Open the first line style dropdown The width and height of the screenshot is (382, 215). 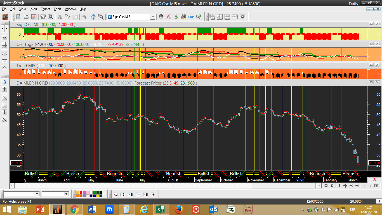click(37, 194)
